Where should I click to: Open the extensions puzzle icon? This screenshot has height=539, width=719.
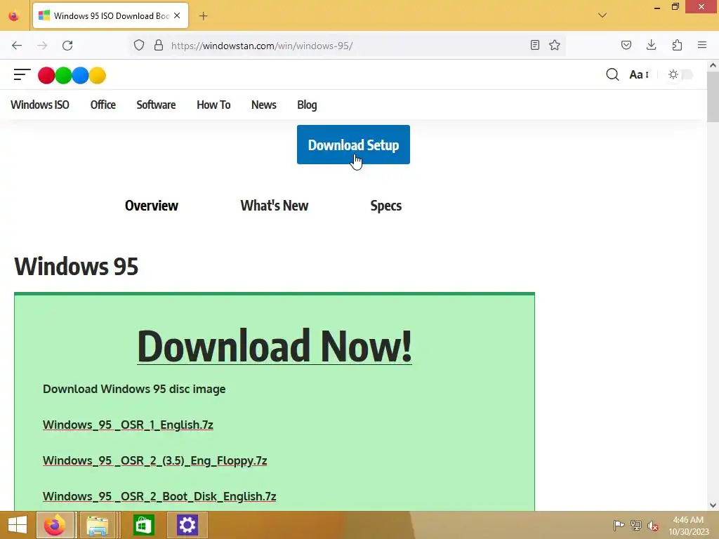point(677,45)
